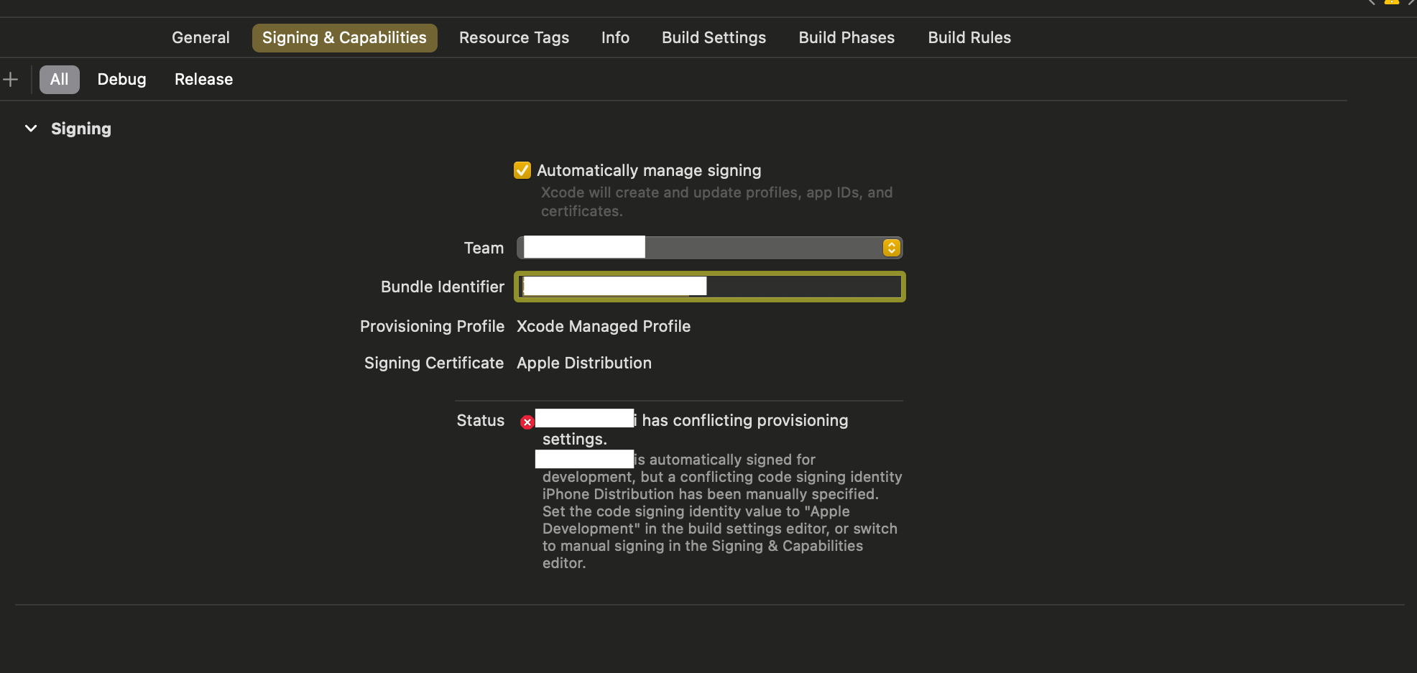Click the Team popup stepper arrows
The image size is (1417, 673).
pos(891,247)
